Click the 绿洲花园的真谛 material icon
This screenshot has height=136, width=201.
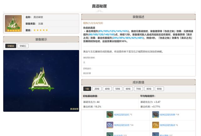tap(155, 125)
